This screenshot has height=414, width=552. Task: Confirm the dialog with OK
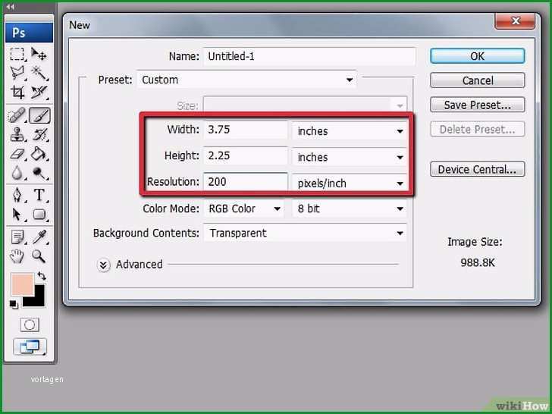point(478,56)
